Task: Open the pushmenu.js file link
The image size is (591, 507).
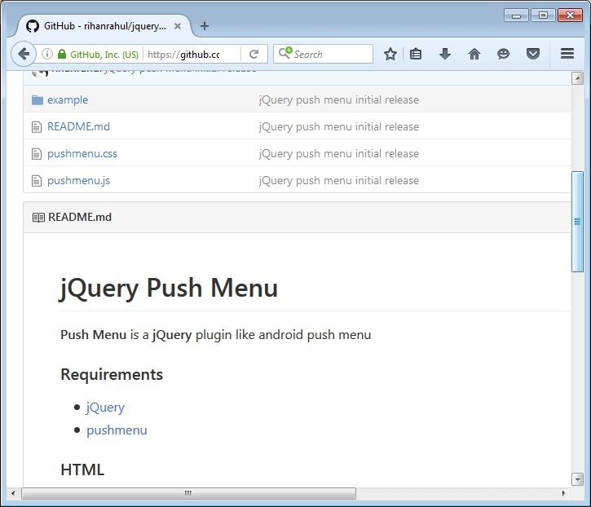Action: (x=78, y=181)
